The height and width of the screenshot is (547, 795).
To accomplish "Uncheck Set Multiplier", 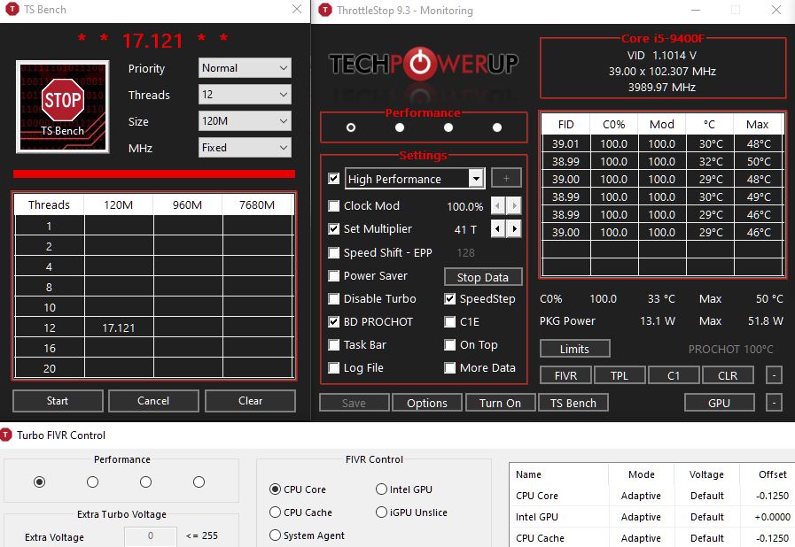I will tap(333, 229).
